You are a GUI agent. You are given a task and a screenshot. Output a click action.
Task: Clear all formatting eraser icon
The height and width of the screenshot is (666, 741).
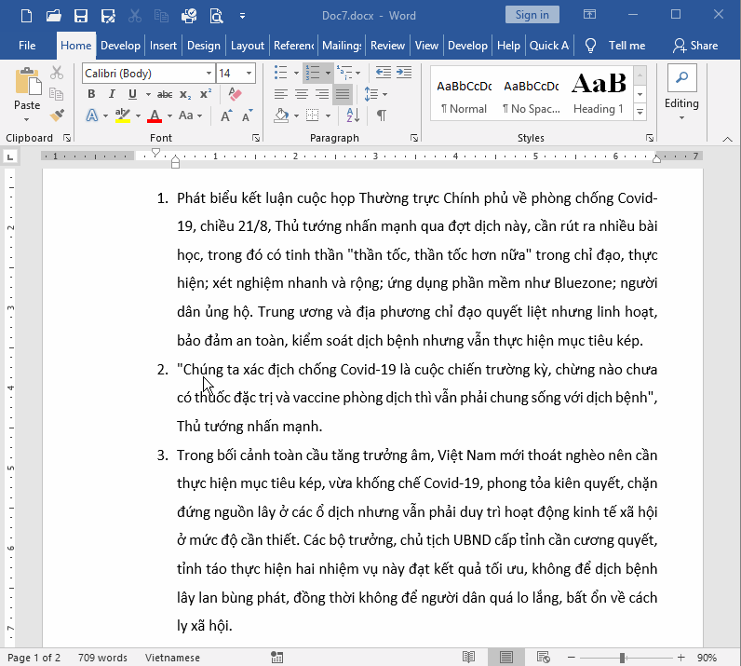click(x=235, y=94)
